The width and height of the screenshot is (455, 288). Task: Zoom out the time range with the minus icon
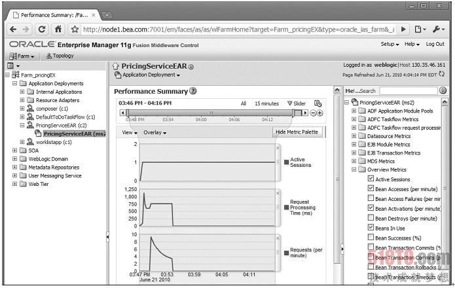coord(313,113)
